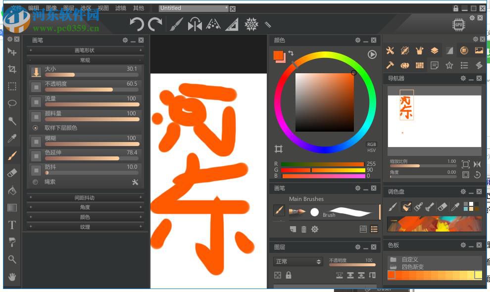Expand the 纹理 section in brush panel
The width and height of the screenshot is (490, 292).
(85, 227)
